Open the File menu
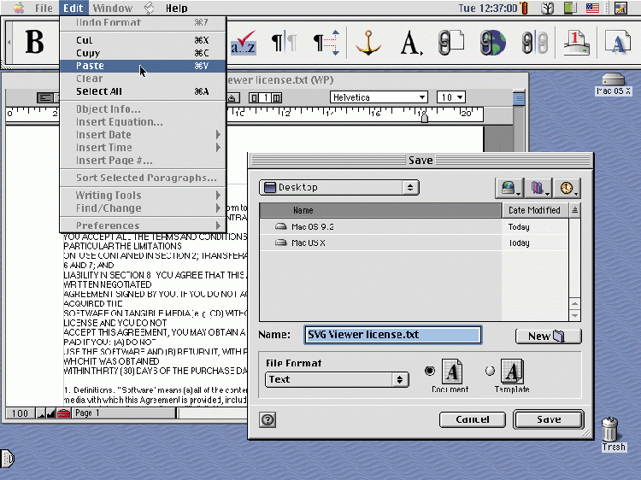The width and height of the screenshot is (641, 480). (x=44, y=9)
